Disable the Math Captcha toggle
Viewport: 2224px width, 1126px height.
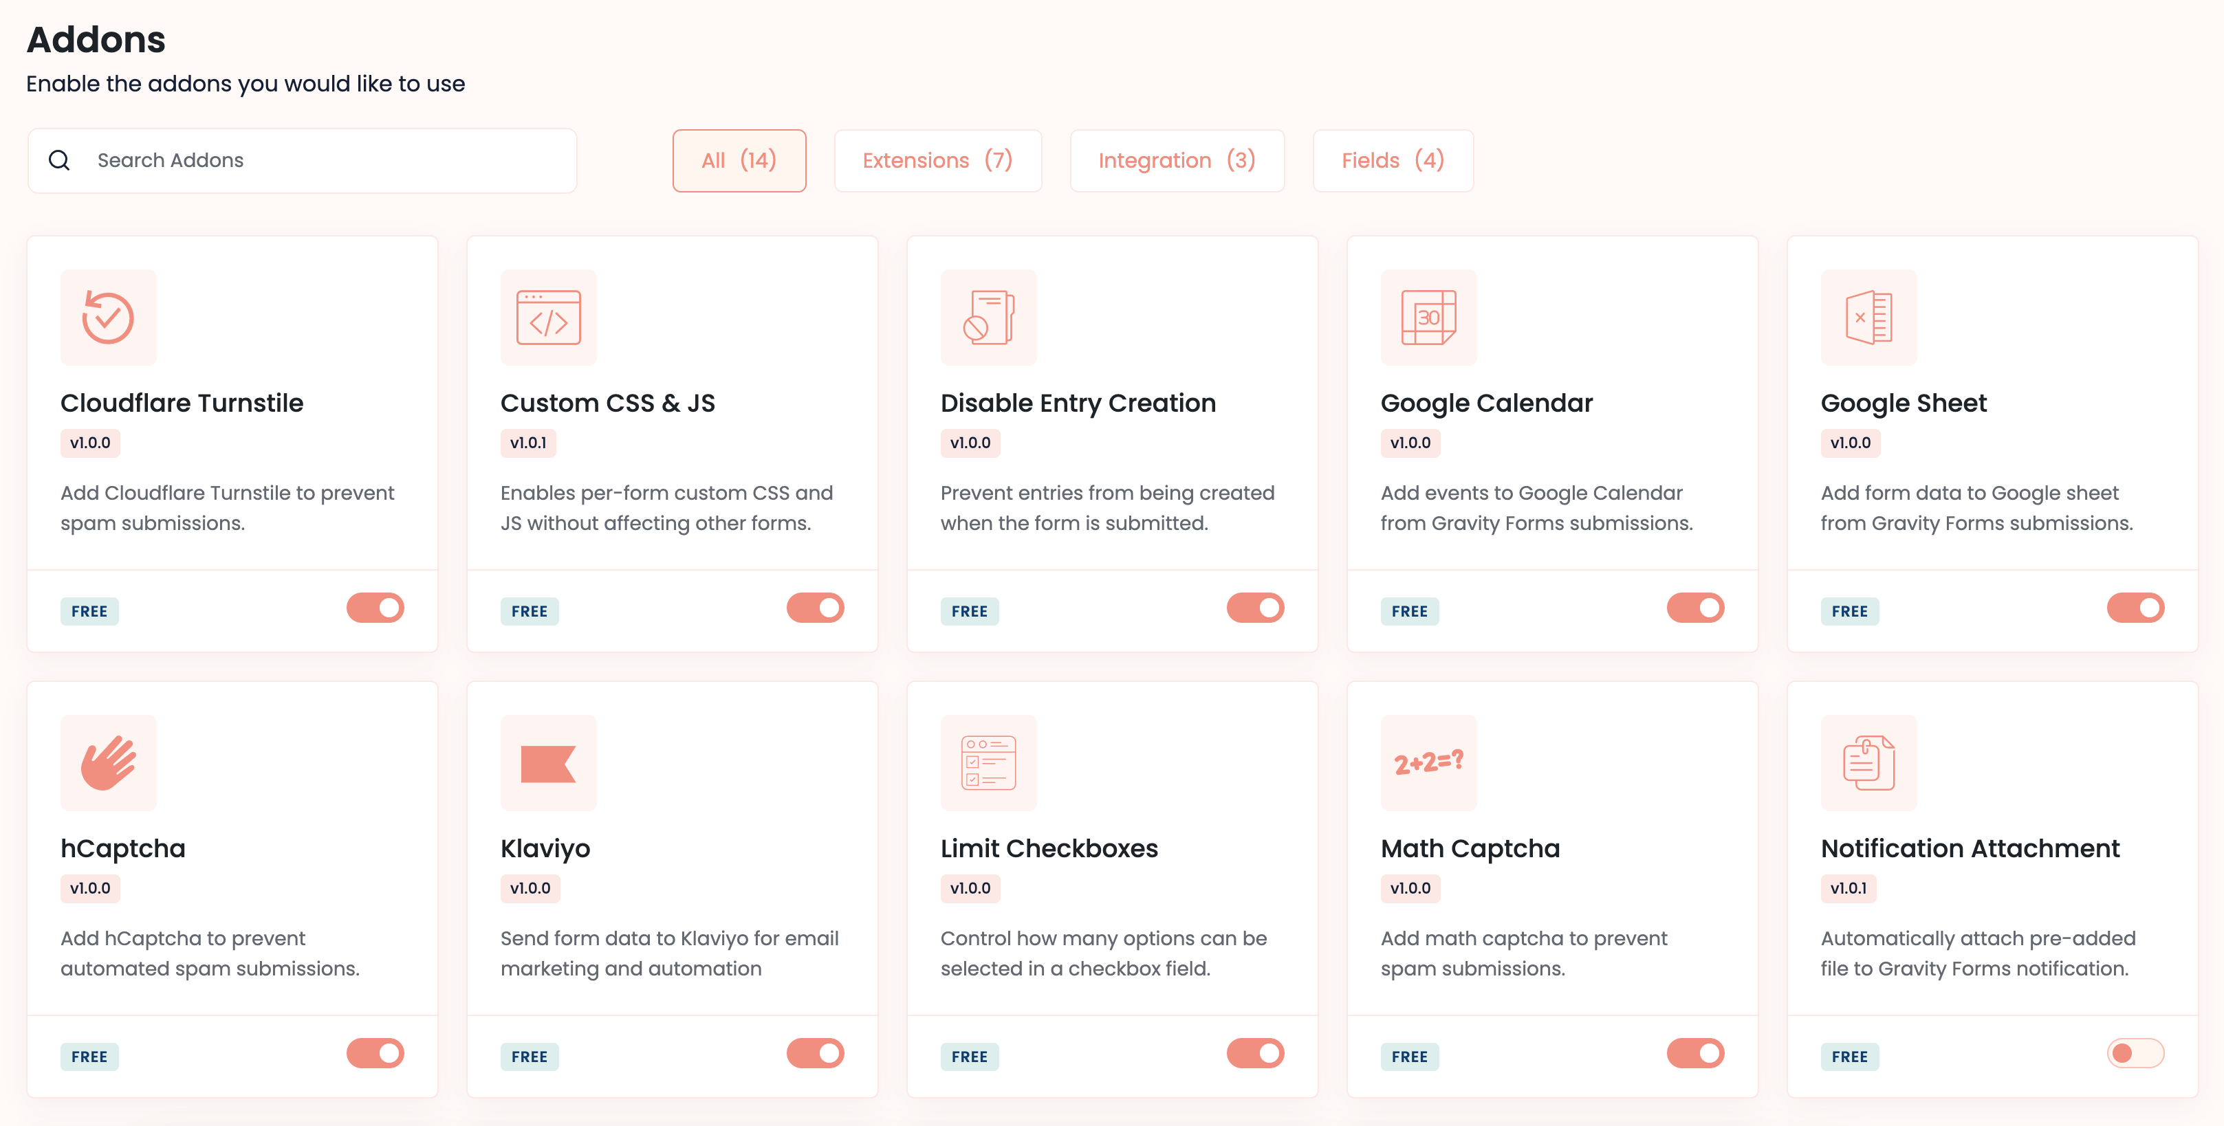(x=1694, y=1054)
